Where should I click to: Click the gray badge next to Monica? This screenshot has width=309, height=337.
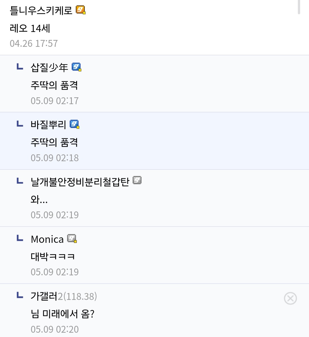pyautogui.click(x=72, y=239)
